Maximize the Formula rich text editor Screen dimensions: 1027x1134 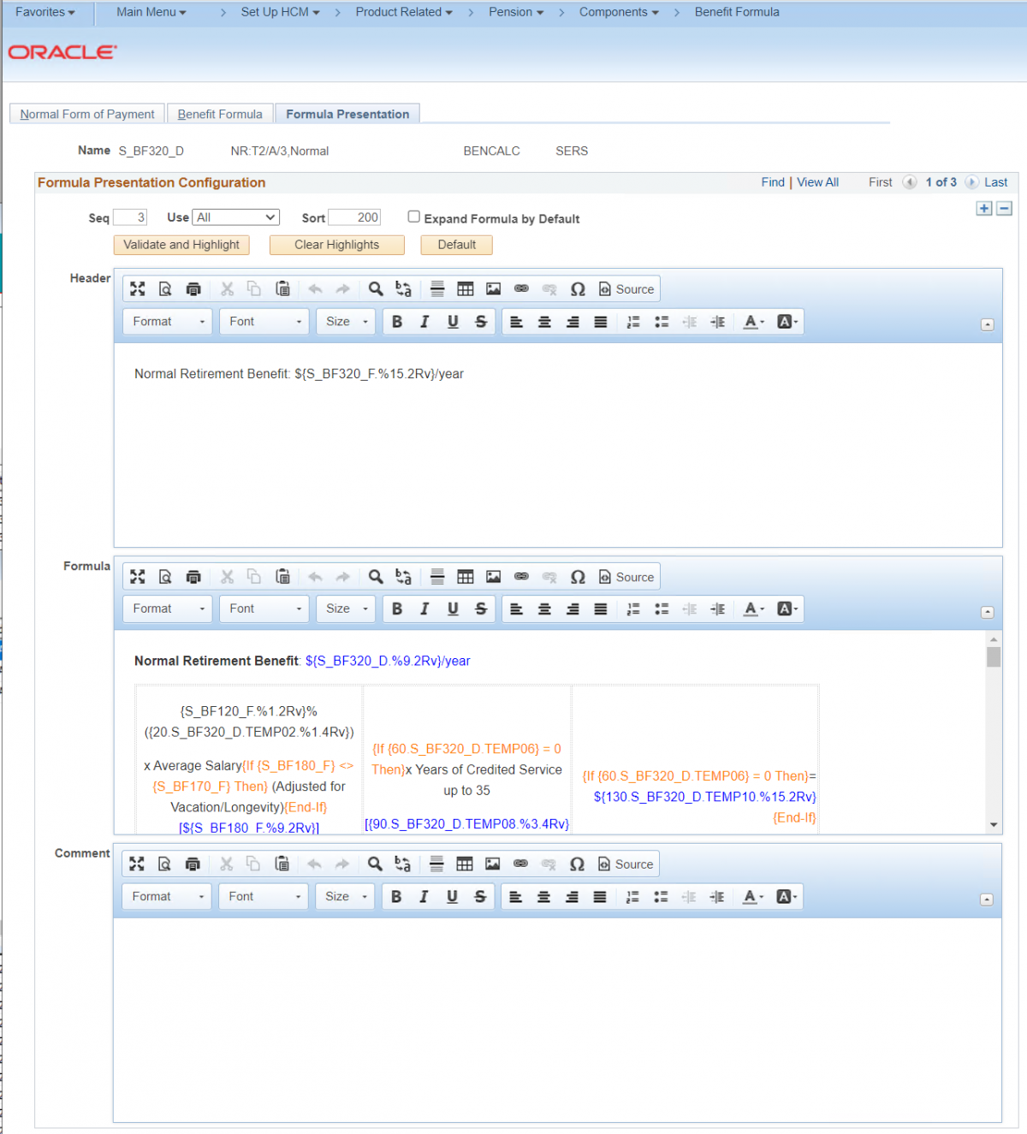pos(137,576)
